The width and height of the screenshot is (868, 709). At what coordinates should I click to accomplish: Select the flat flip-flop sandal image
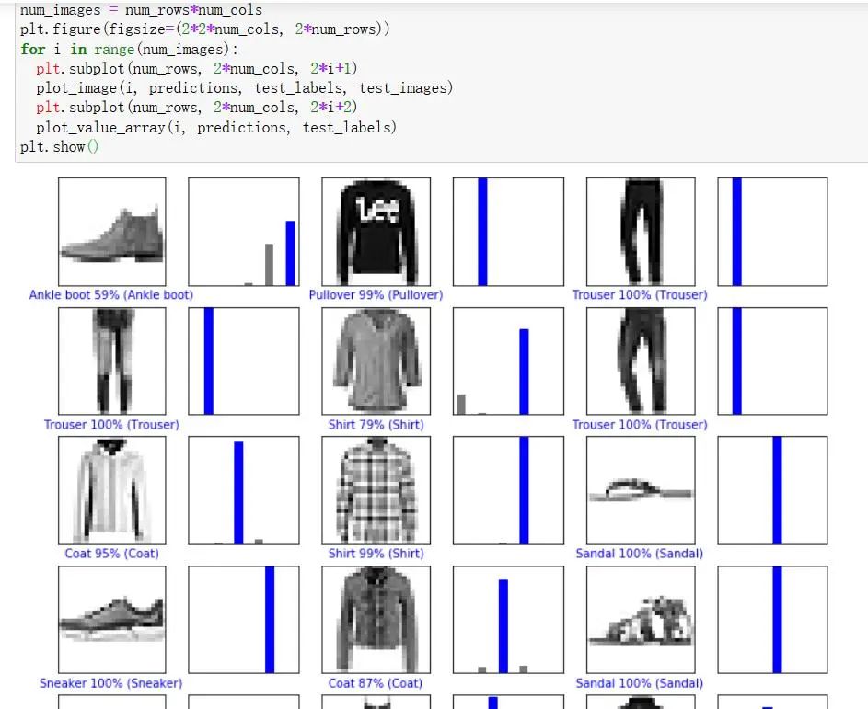point(640,491)
